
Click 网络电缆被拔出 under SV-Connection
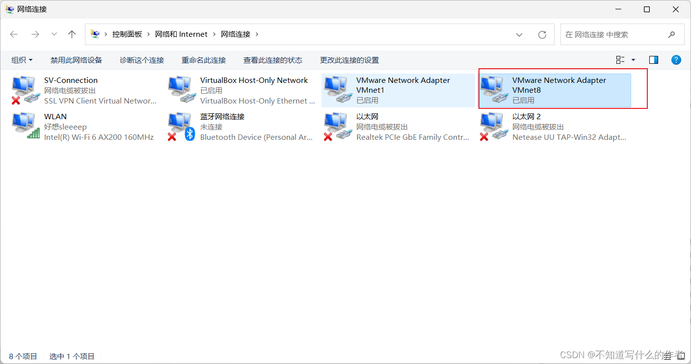coord(70,91)
